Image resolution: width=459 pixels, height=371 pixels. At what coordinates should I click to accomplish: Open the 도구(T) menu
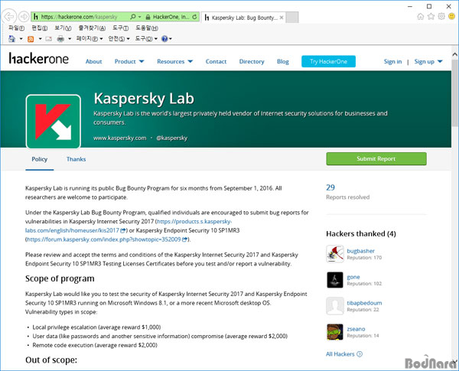click(120, 28)
